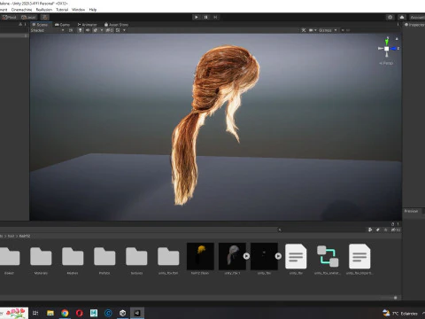The width and height of the screenshot is (425, 319).
Task: Click the snap tool icon next to Local
Action: click(44, 17)
